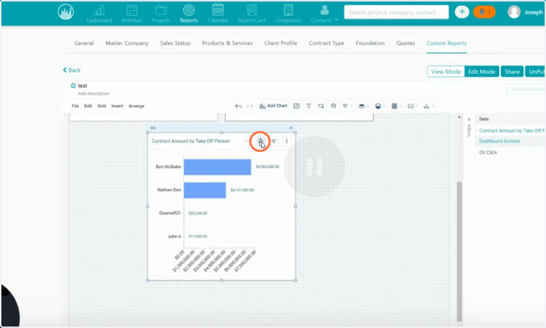Click the plus add button in header
Screen dimensions: 546x328
click(462, 12)
